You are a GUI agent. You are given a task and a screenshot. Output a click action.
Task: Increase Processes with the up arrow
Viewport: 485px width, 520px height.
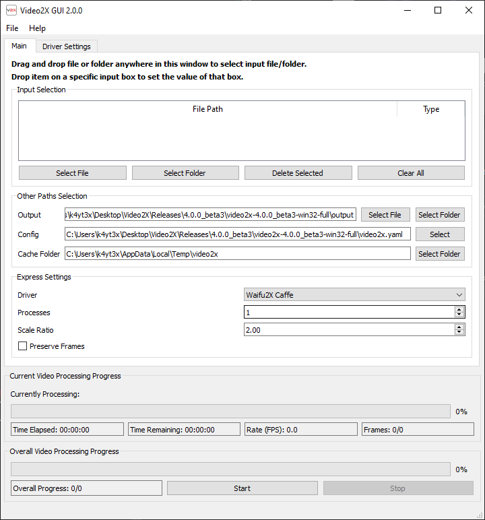(x=459, y=309)
